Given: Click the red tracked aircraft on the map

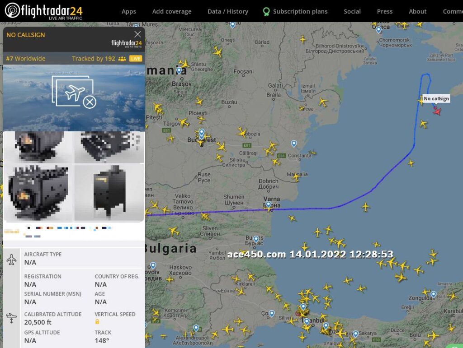Looking at the screenshot, I should (x=437, y=111).
